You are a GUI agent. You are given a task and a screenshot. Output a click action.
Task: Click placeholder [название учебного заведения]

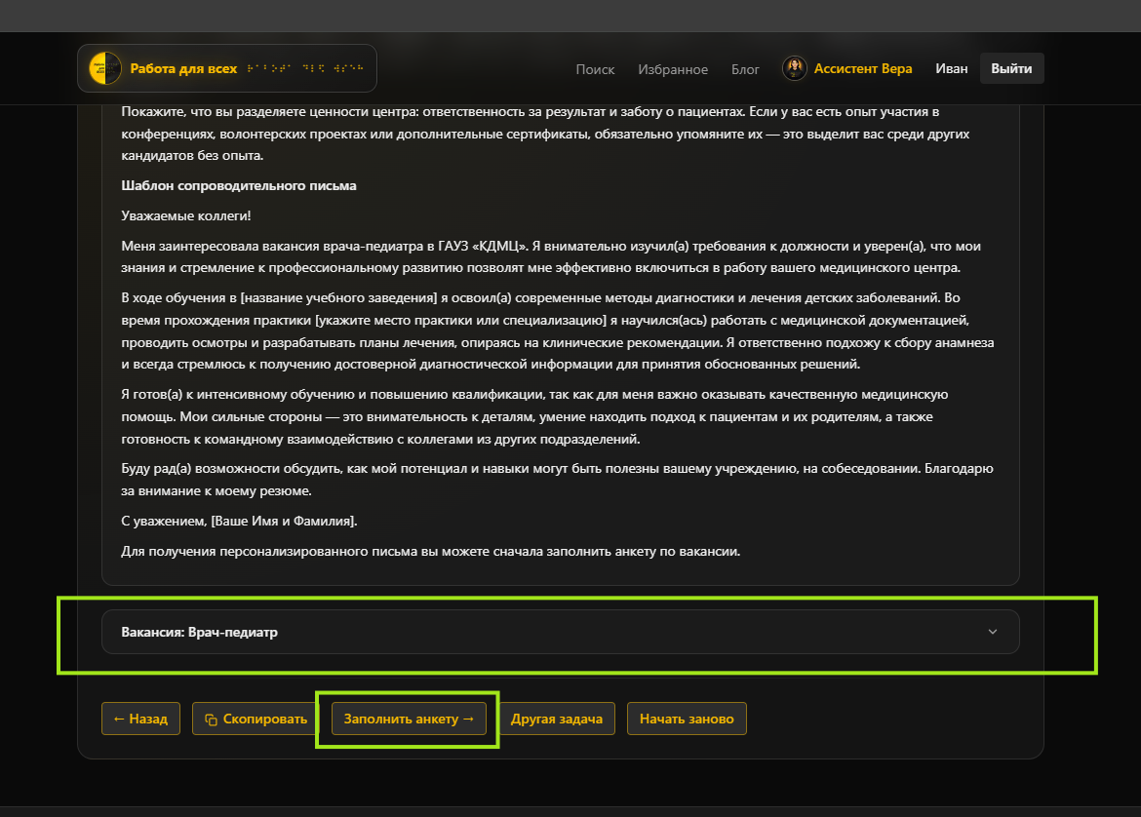pos(339,298)
